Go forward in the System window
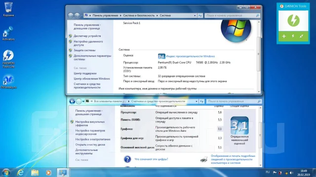The height and width of the screenshot is (177, 316). [x=77, y=15]
